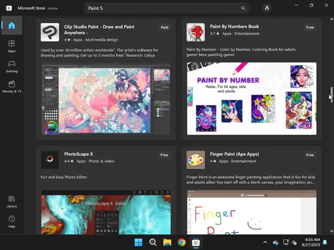Click Photo & video category text
This screenshot has width=334, height=250.
[101, 161]
